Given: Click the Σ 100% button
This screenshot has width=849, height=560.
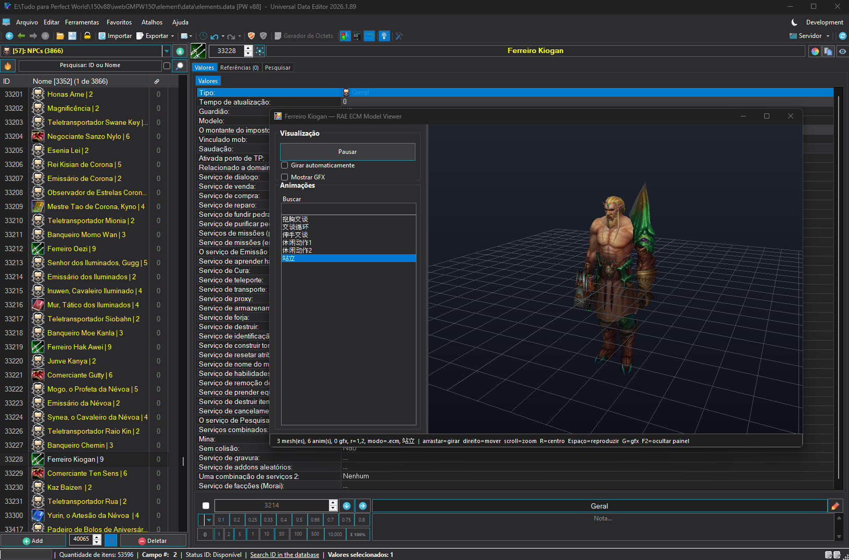Looking at the screenshot, I should click(358, 534).
